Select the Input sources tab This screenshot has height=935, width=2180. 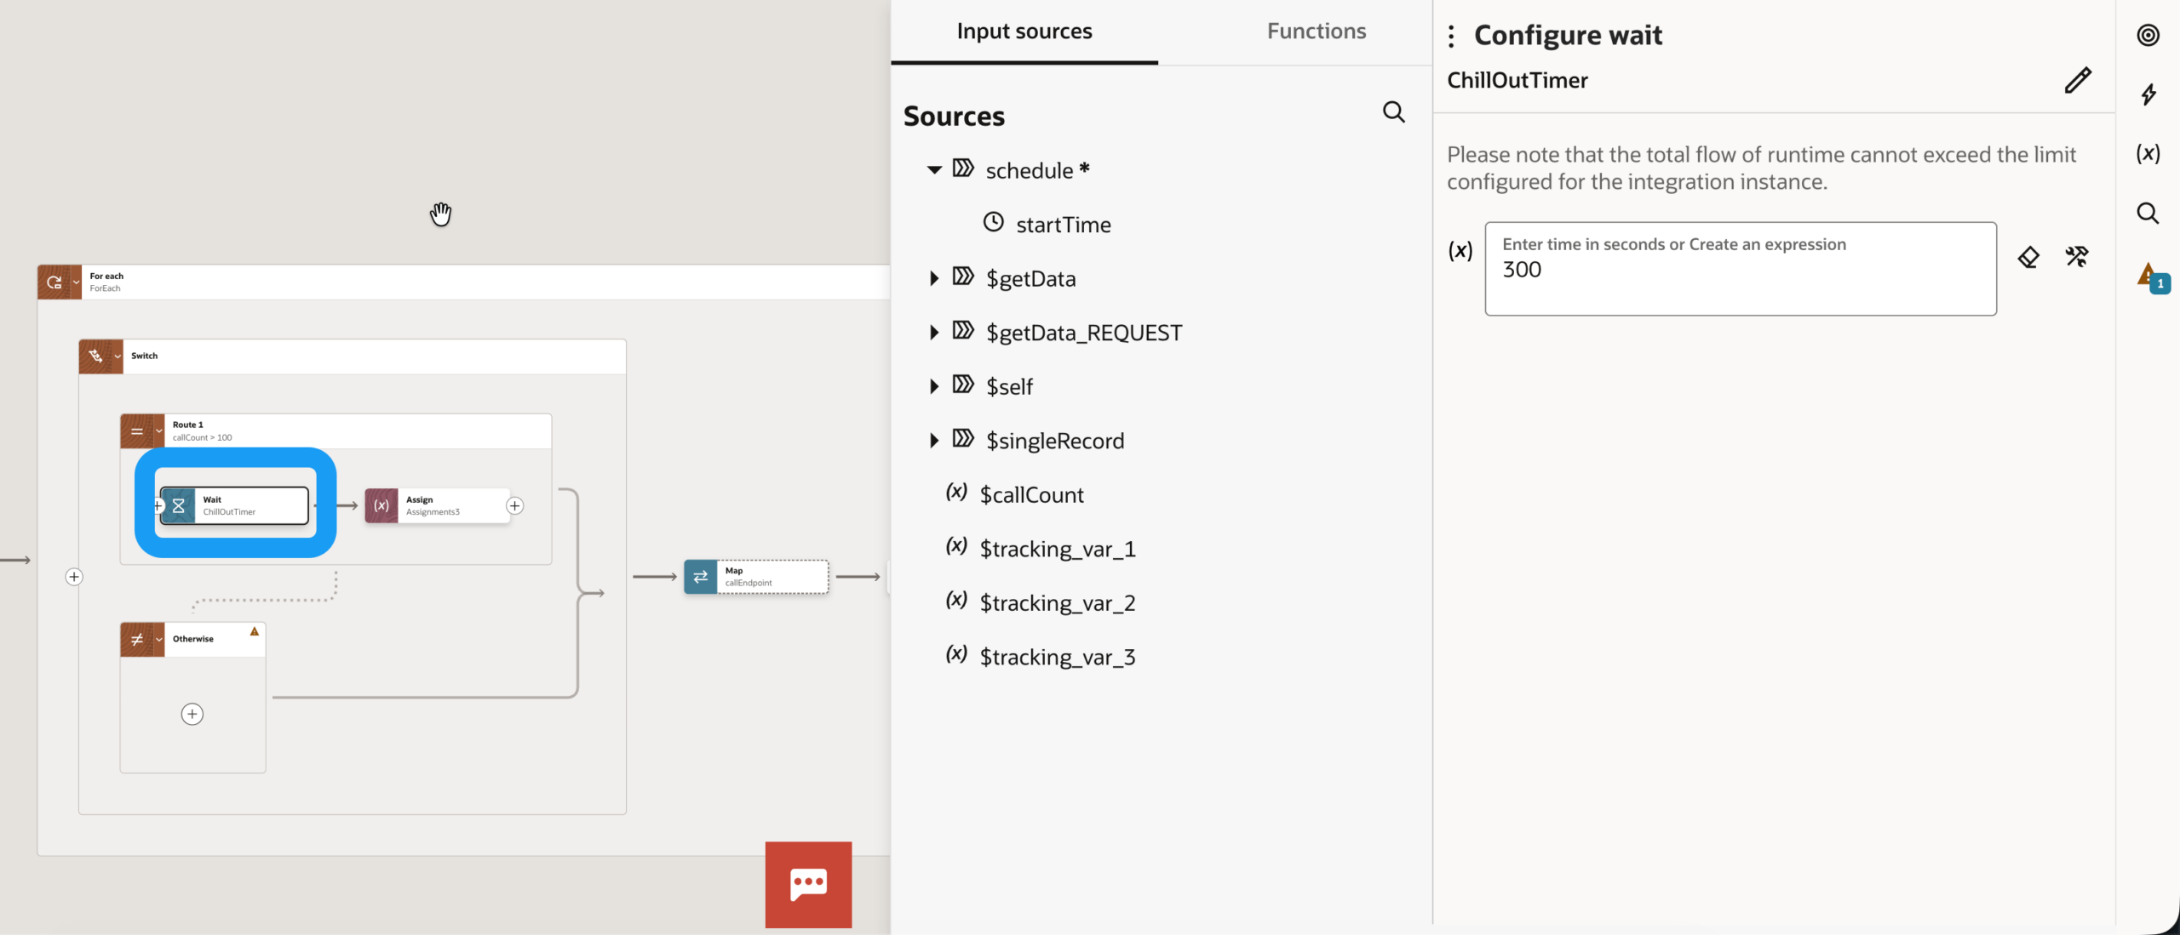tap(1024, 31)
